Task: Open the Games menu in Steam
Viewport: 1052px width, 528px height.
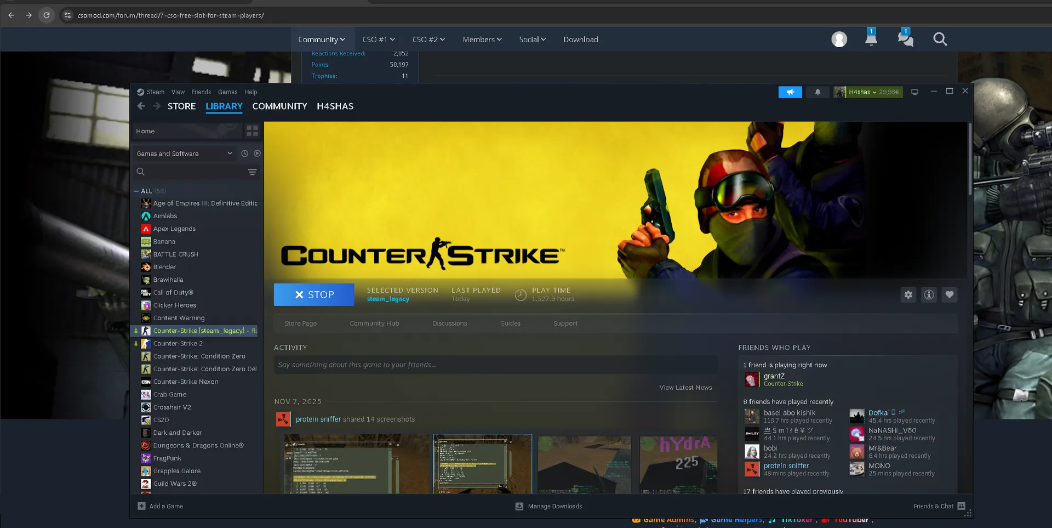Action: point(228,92)
